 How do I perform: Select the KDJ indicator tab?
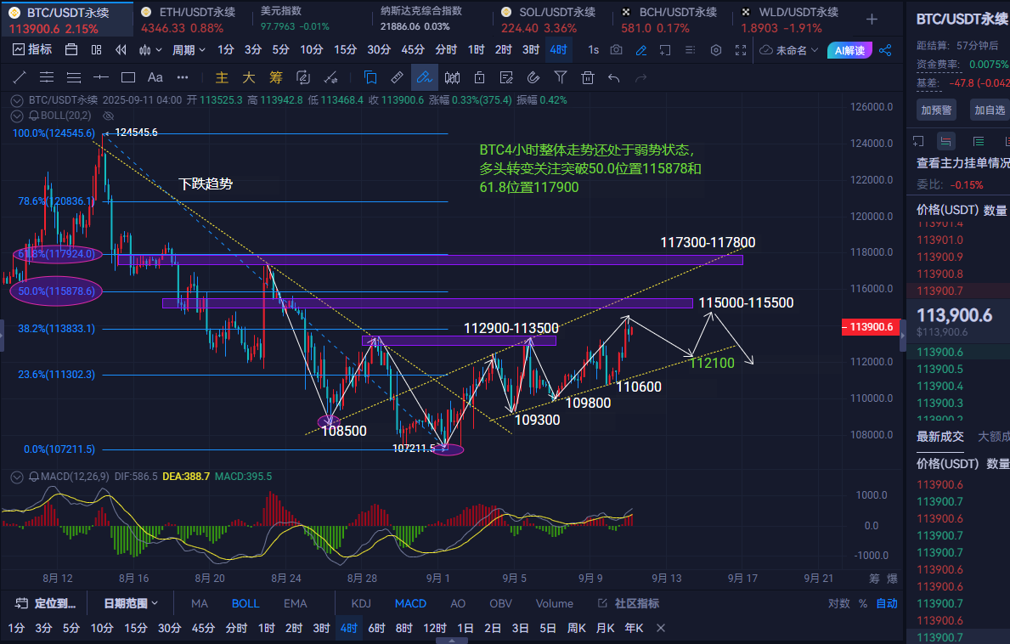[x=361, y=603]
